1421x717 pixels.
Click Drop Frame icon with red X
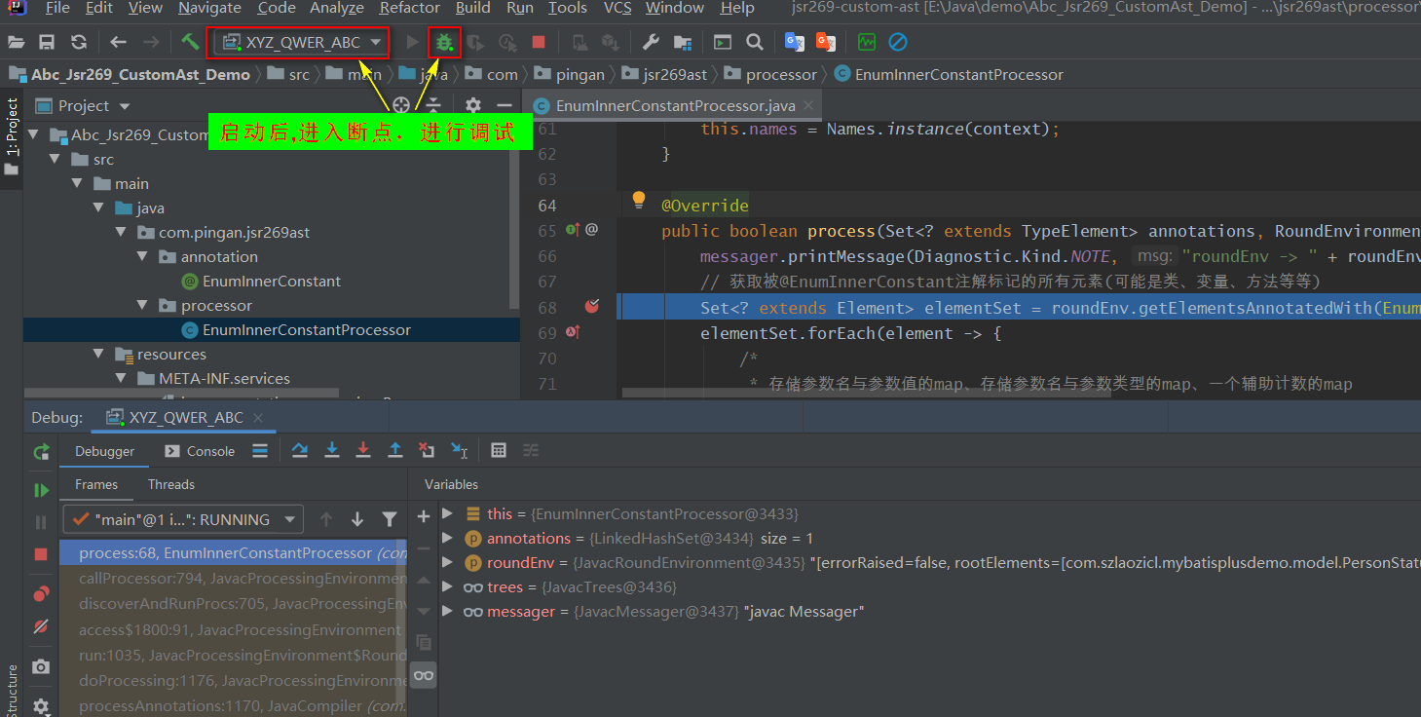click(427, 450)
